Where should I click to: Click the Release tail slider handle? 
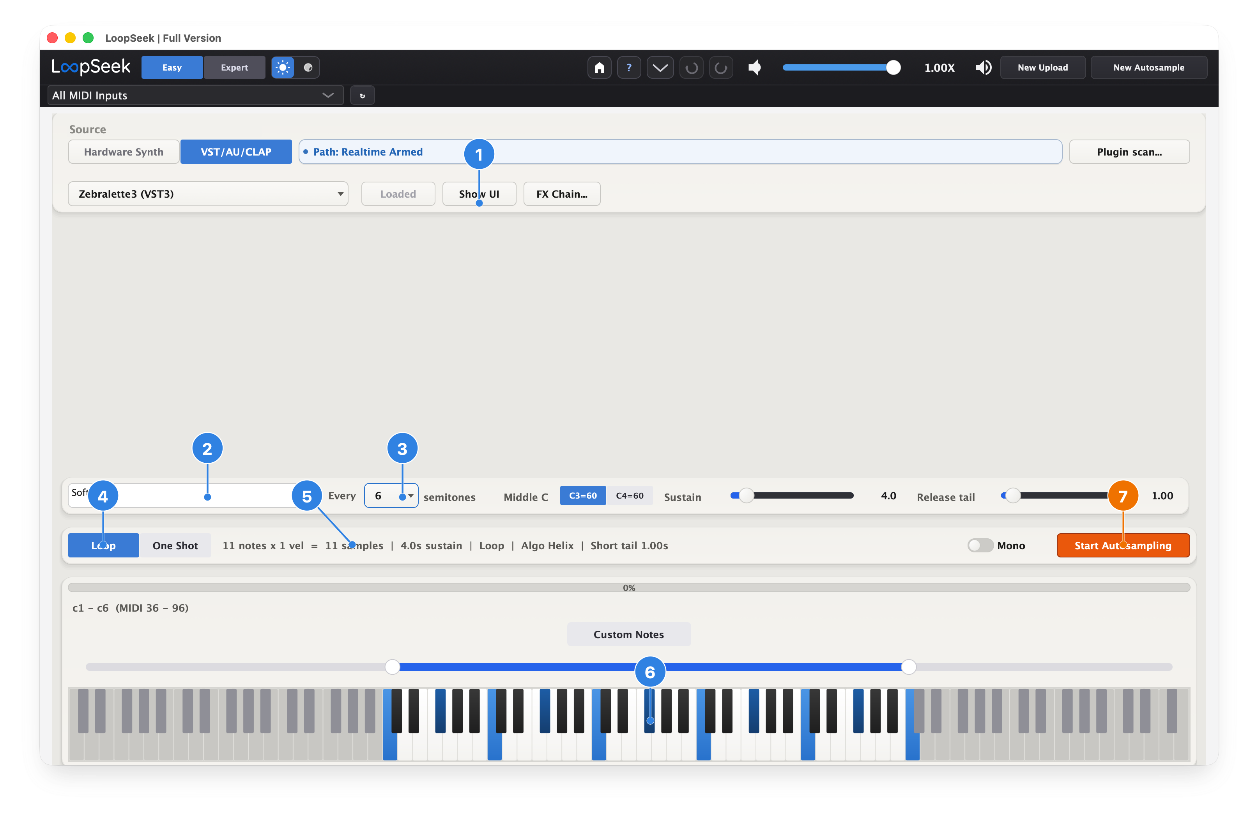tap(1012, 495)
